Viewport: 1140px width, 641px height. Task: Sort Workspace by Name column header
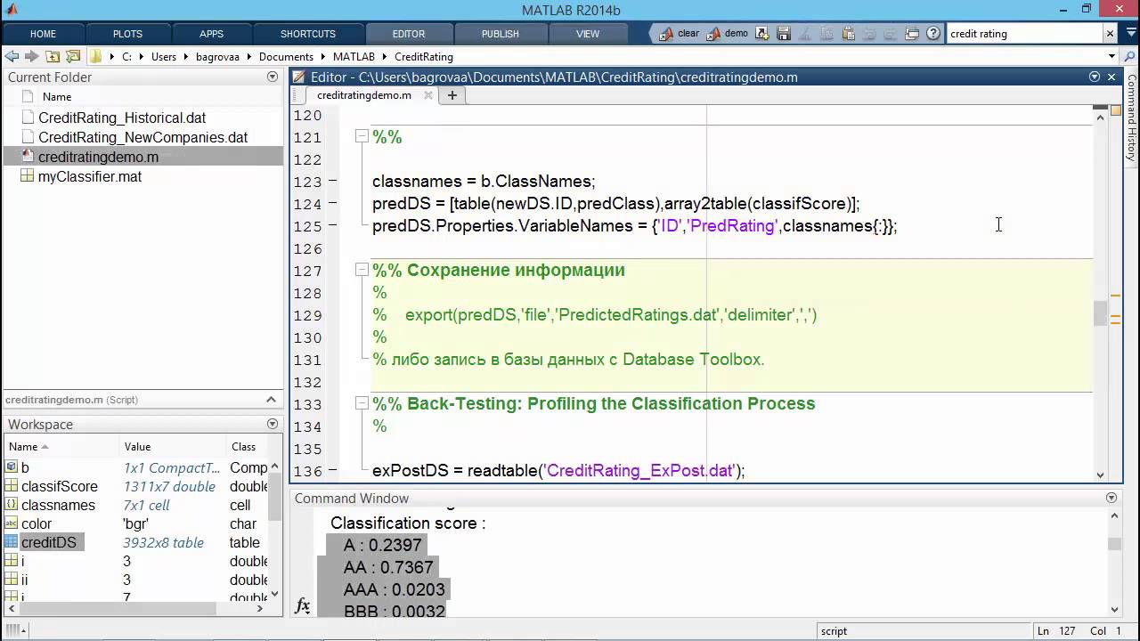[x=62, y=446]
